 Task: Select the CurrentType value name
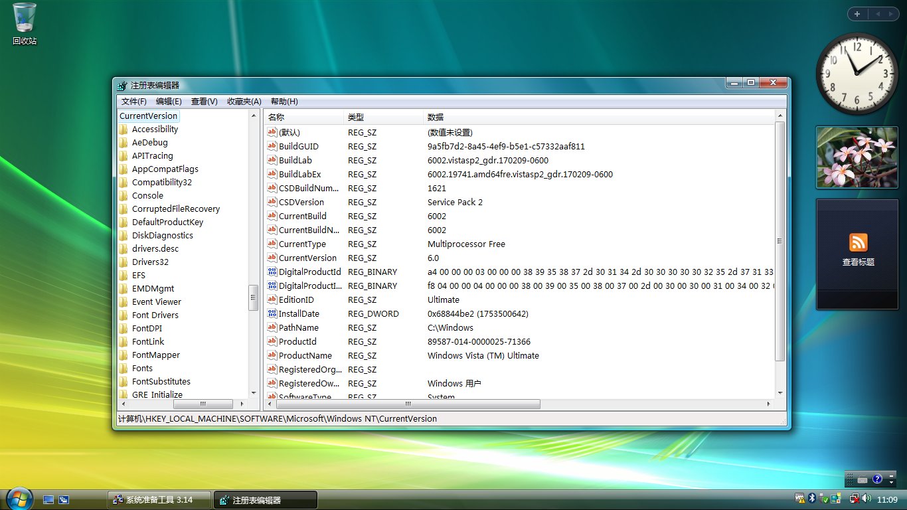point(302,244)
